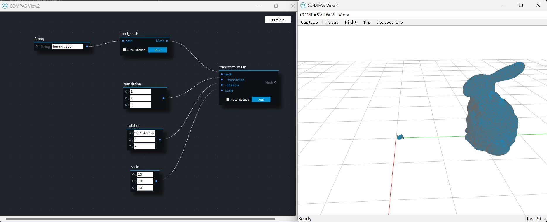
Task: Click the bunny.ply text field
Action: (x=68, y=47)
